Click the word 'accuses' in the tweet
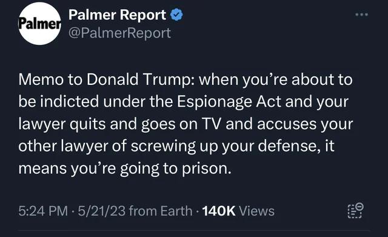388x237 pixels. coord(287,124)
